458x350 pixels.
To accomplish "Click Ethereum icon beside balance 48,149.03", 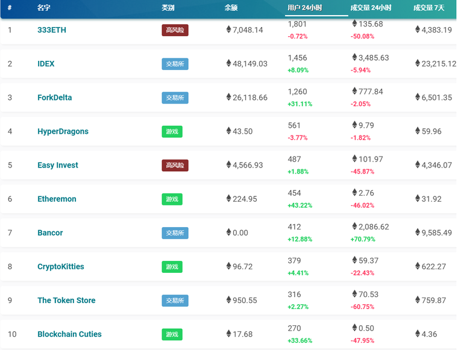I will (x=229, y=63).
